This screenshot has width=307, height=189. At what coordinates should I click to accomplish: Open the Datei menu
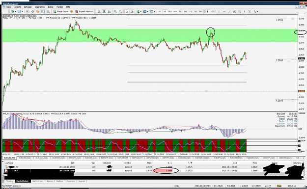9,7
